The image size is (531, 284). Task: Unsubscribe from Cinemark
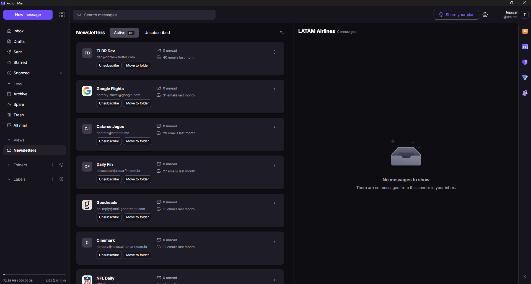tap(109, 255)
